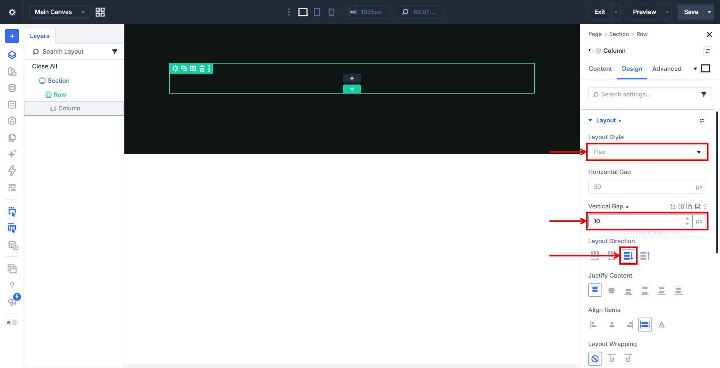Select column layout direction
720x368 pixels.
[x=628, y=255]
